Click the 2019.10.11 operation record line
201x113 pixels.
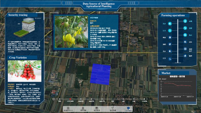(x=103, y=46)
